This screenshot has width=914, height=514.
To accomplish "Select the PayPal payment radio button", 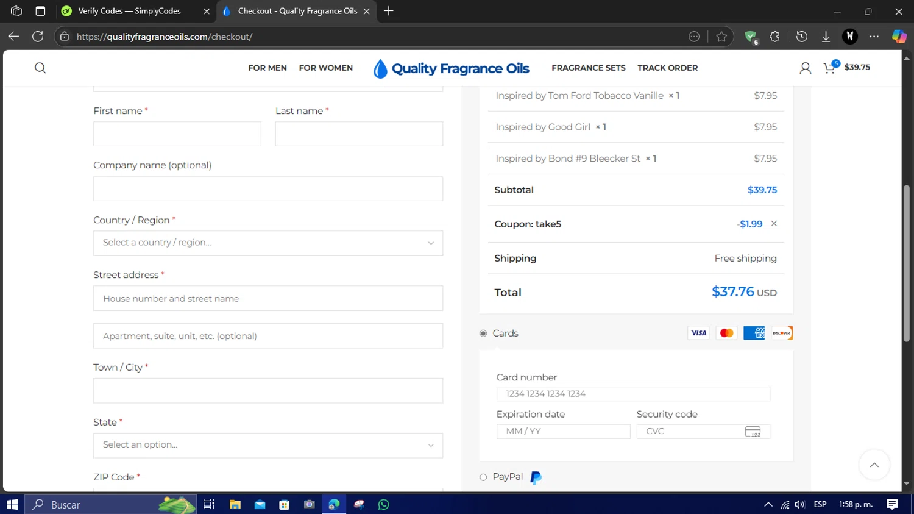I will click(483, 477).
